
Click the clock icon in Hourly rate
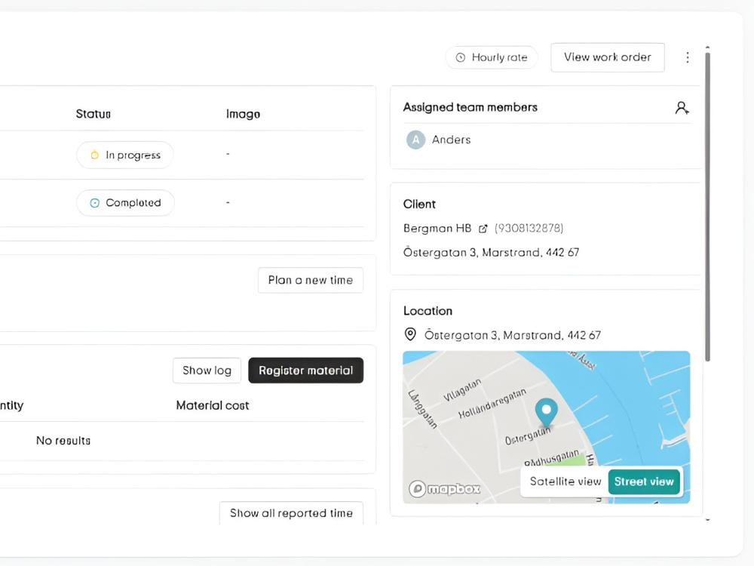(x=460, y=58)
